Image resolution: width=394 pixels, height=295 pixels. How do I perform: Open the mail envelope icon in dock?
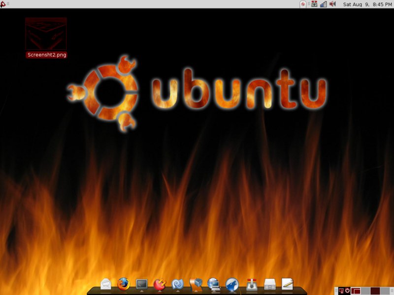point(106,284)
